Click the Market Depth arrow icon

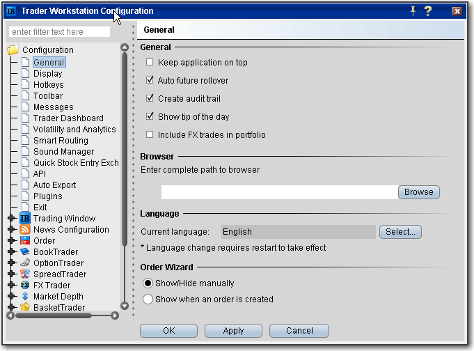[25, 296]
